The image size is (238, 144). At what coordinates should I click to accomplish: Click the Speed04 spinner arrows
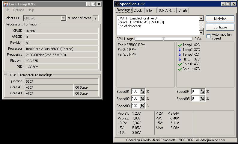coord(202,91)
